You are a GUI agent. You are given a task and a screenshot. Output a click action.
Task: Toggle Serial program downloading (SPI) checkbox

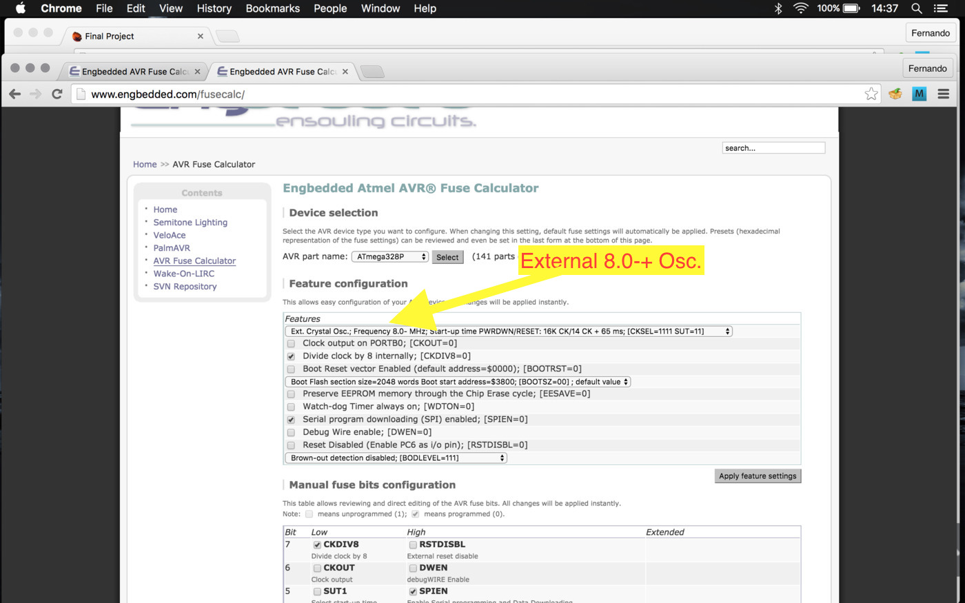(x=291, y=420)
